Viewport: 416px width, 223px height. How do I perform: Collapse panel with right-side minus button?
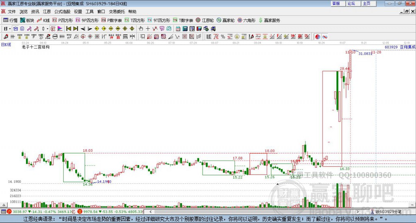(x=413, y=205)
